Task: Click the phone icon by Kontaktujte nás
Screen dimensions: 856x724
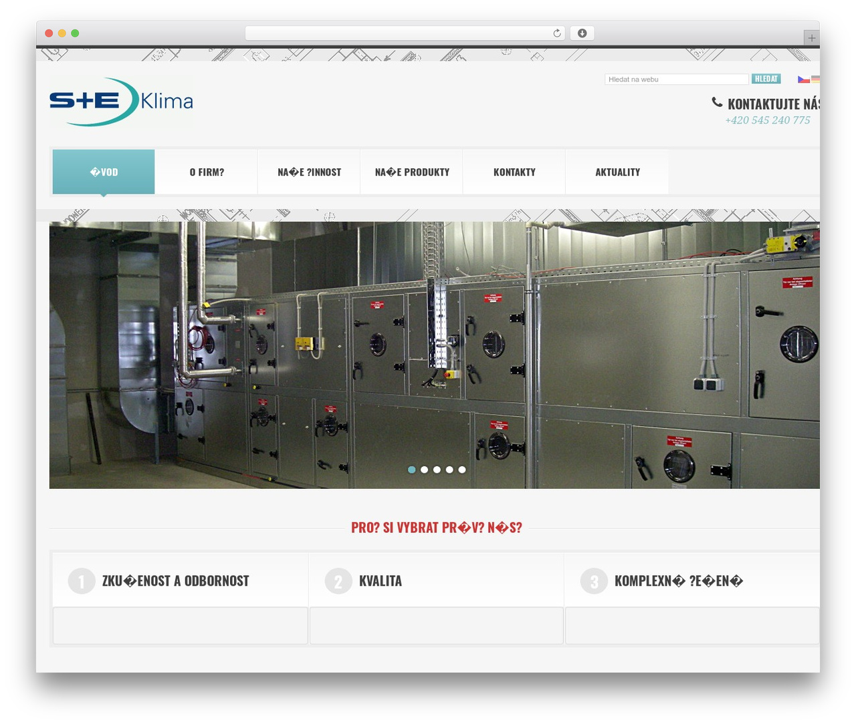Action: click(717, 102)
